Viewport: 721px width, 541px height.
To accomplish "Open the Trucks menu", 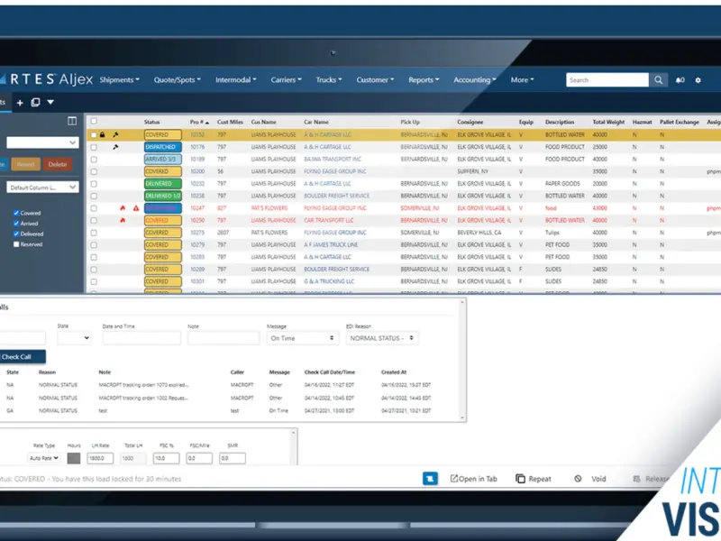I will pos(329,80).
